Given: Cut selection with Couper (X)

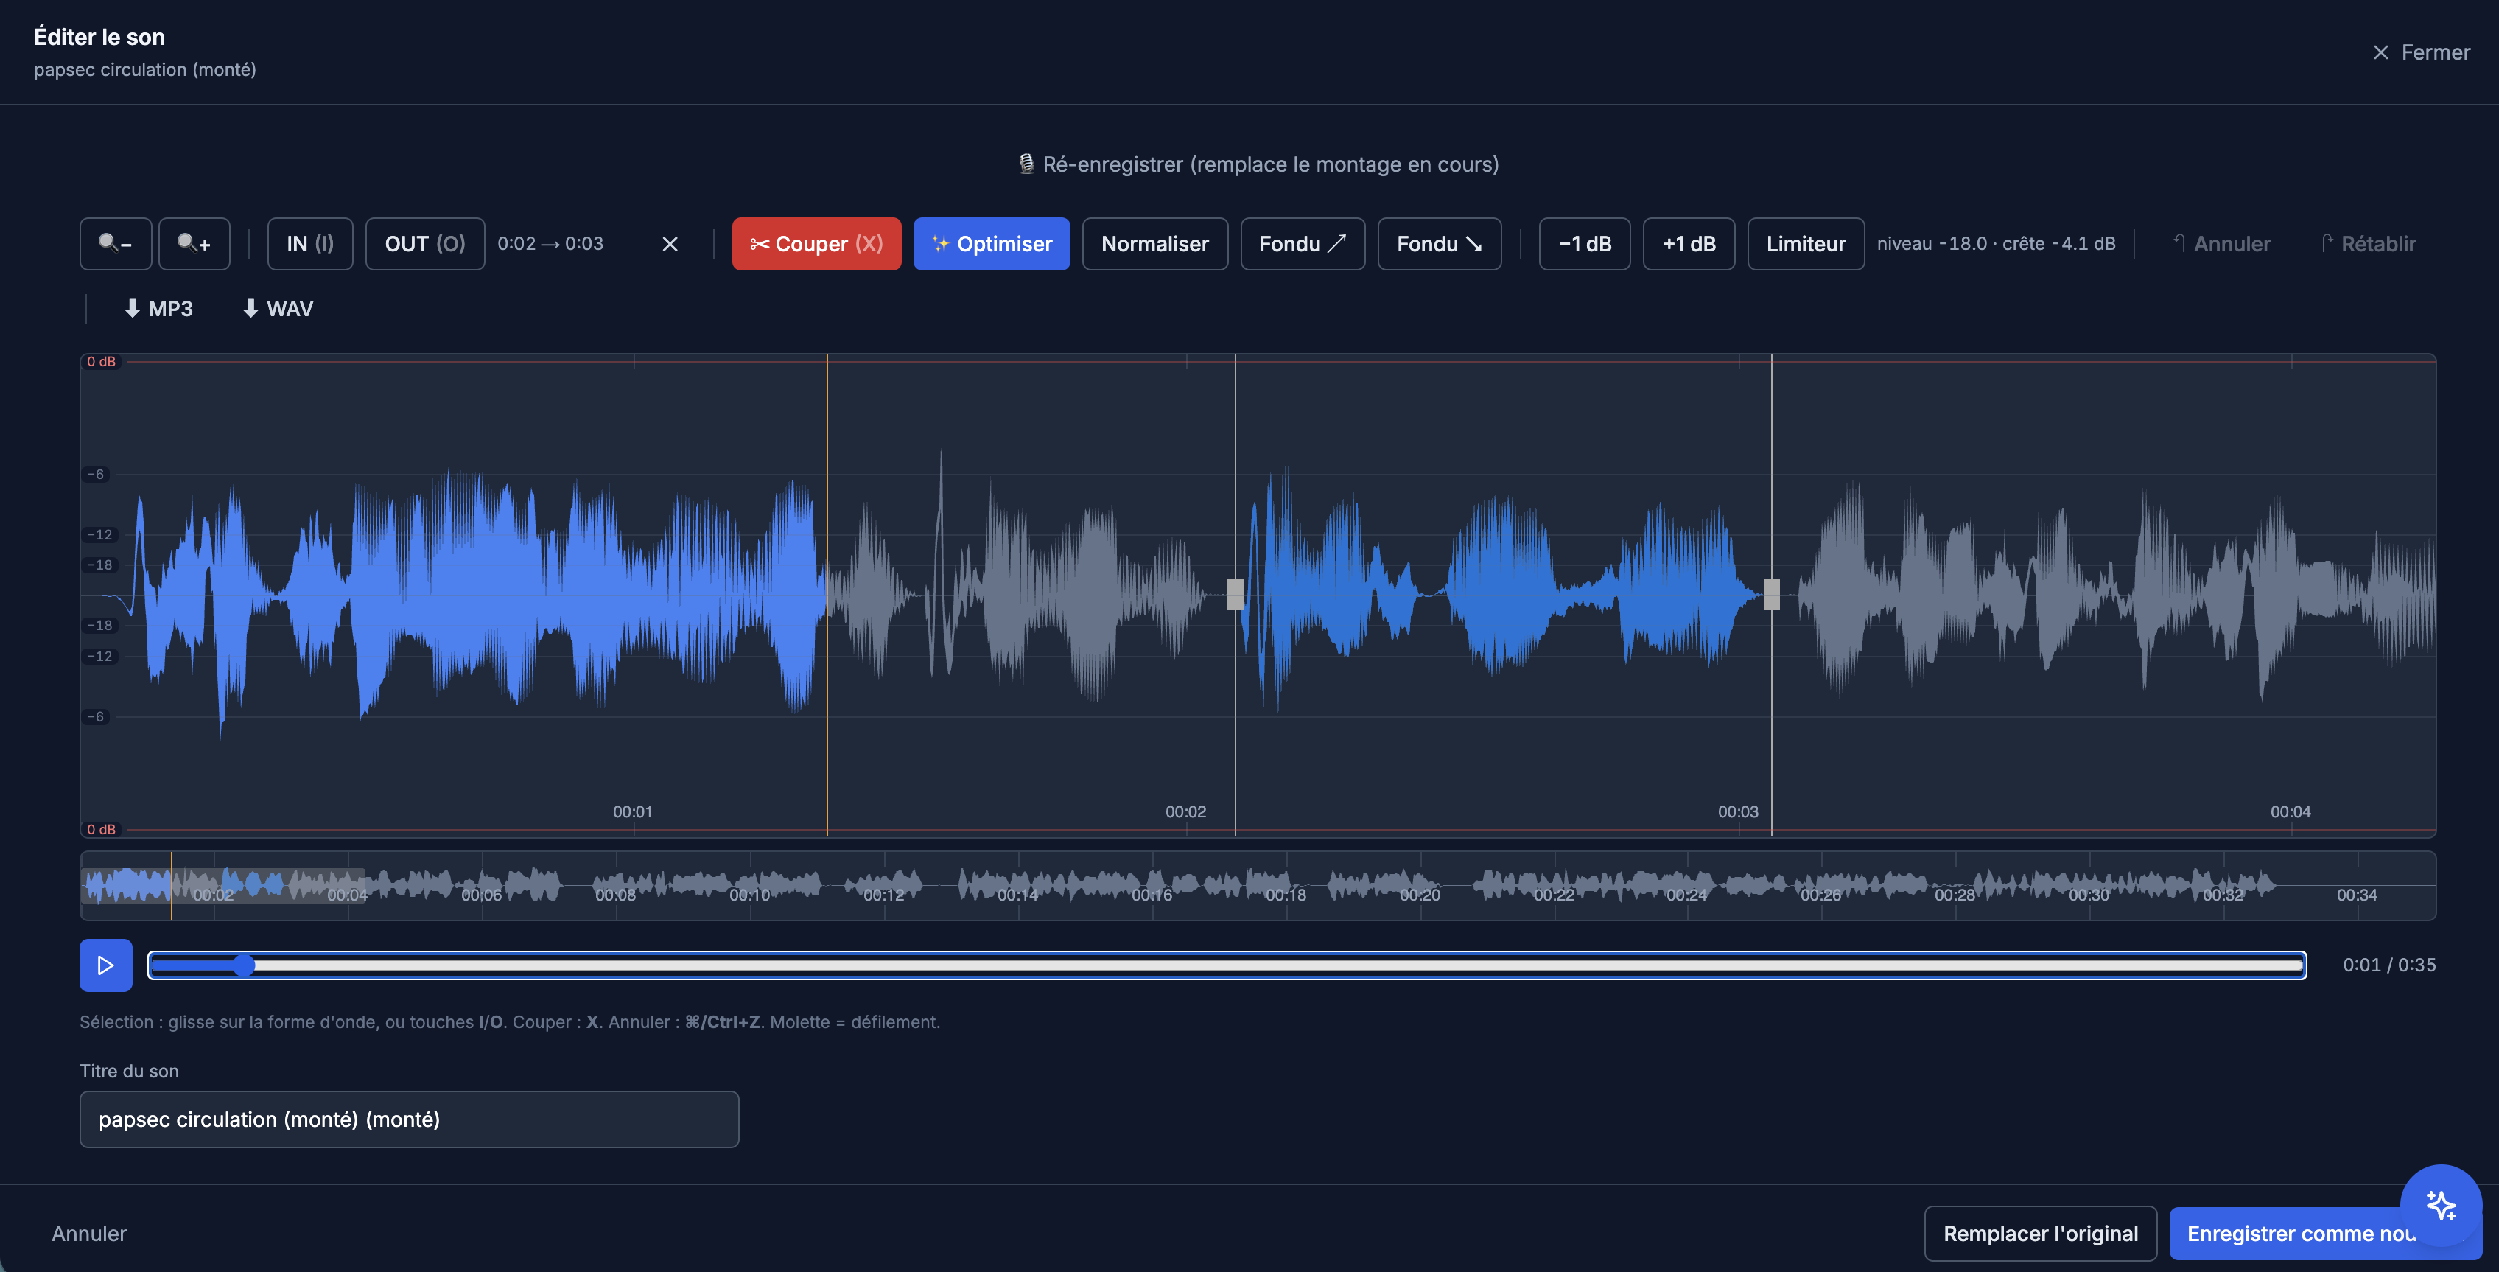Looking at the screenshot, I should [x=817, y=243].
